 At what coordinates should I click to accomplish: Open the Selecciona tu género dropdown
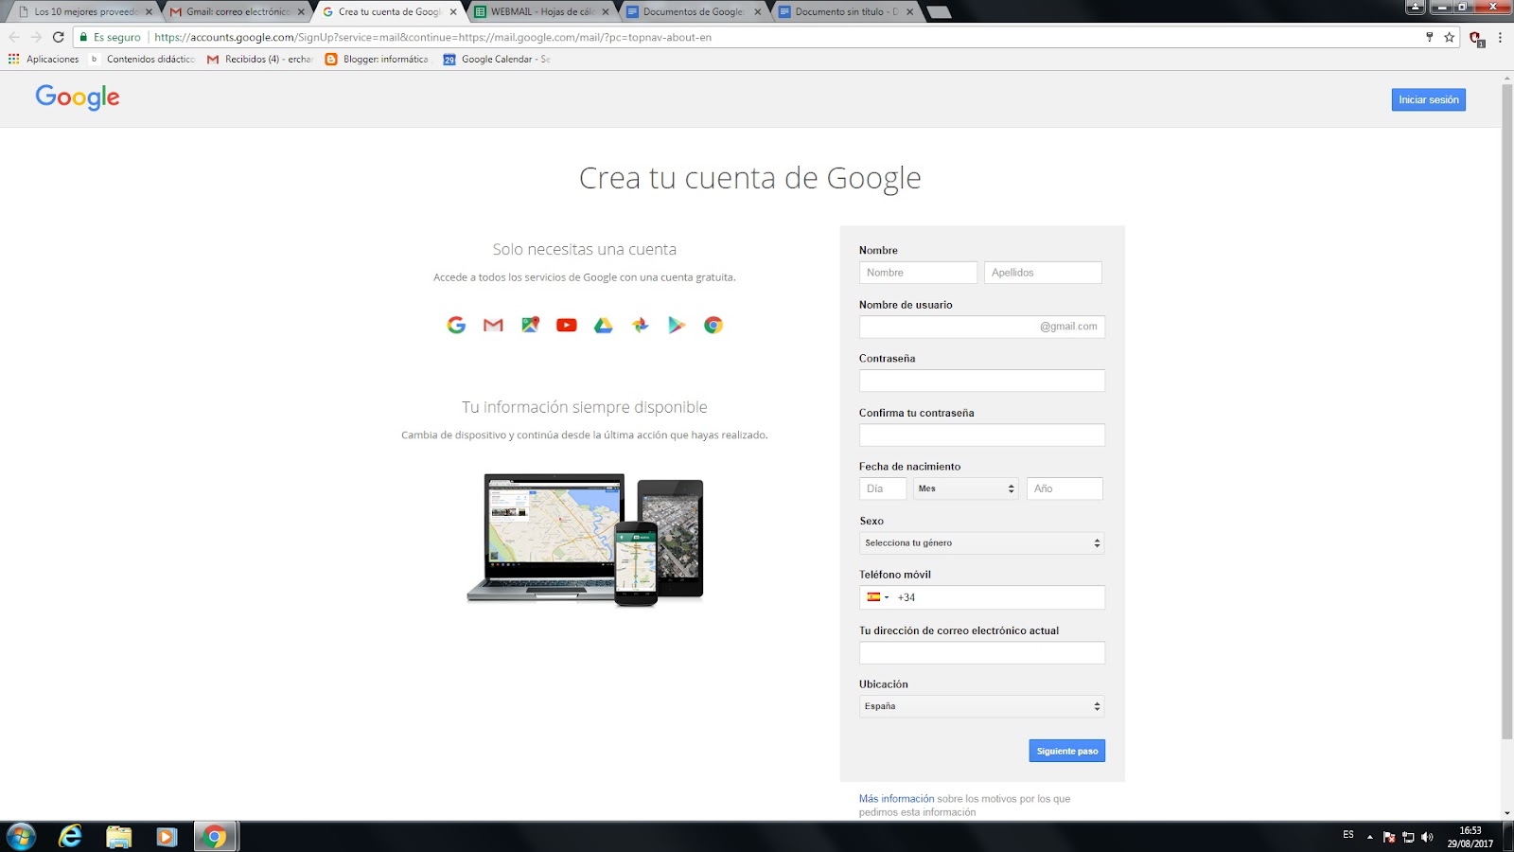[x=981, y=543]
